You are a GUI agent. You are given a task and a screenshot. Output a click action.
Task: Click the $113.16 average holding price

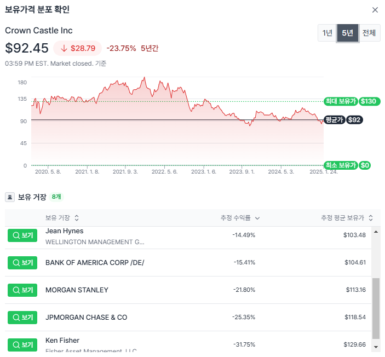[356, 290]
